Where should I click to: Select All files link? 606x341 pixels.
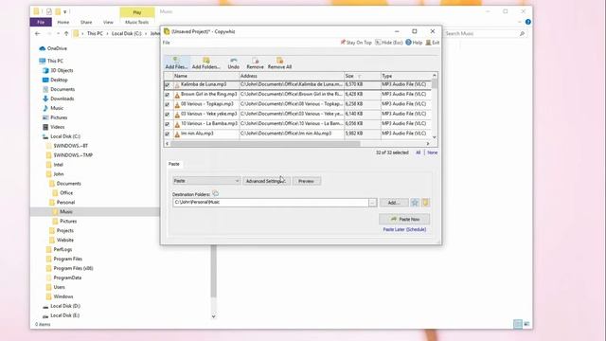[x=418, y=153]
